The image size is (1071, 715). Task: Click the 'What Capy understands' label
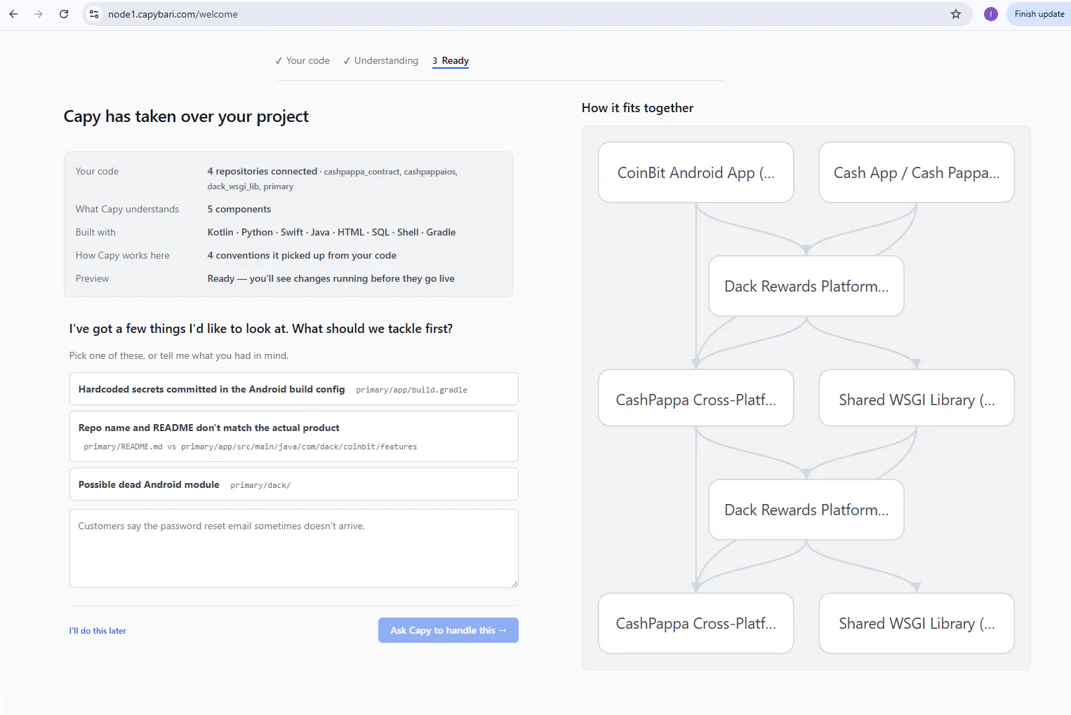click(x=127, y=209)
